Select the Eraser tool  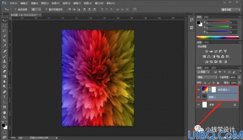tap(4, 71)
